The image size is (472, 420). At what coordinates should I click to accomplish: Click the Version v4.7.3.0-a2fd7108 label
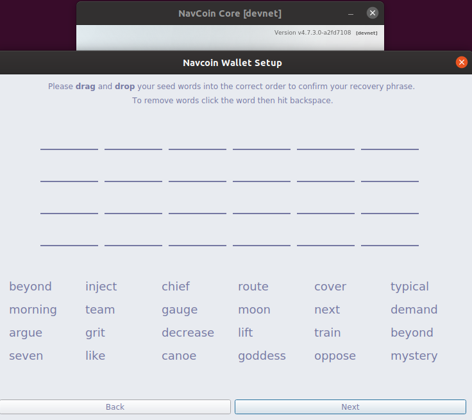click(312, 33)
